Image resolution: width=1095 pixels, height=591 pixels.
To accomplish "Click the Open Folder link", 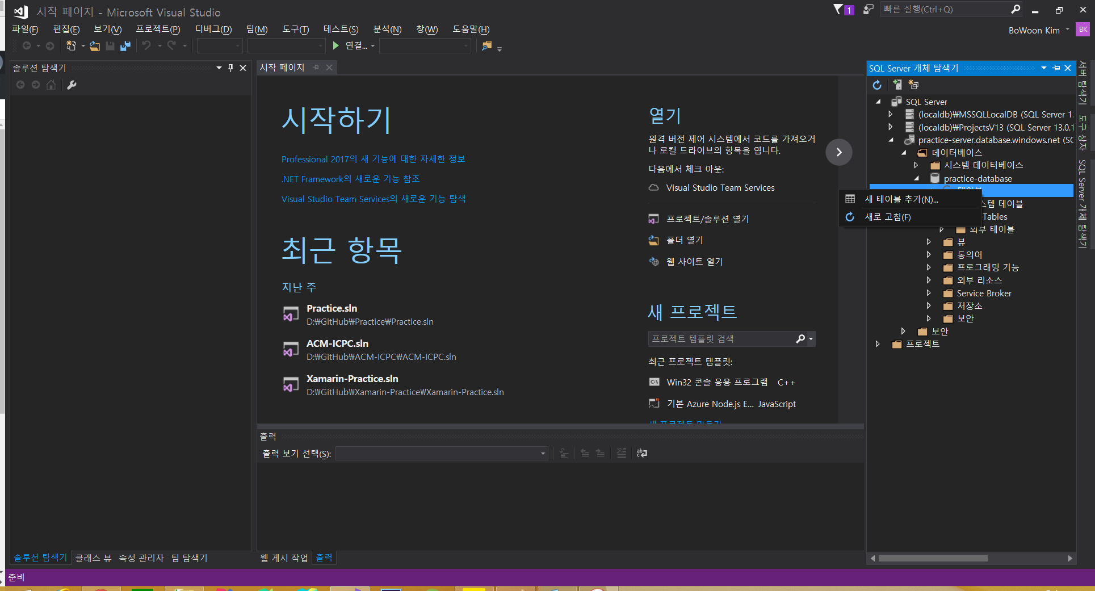I will point(685,240).
